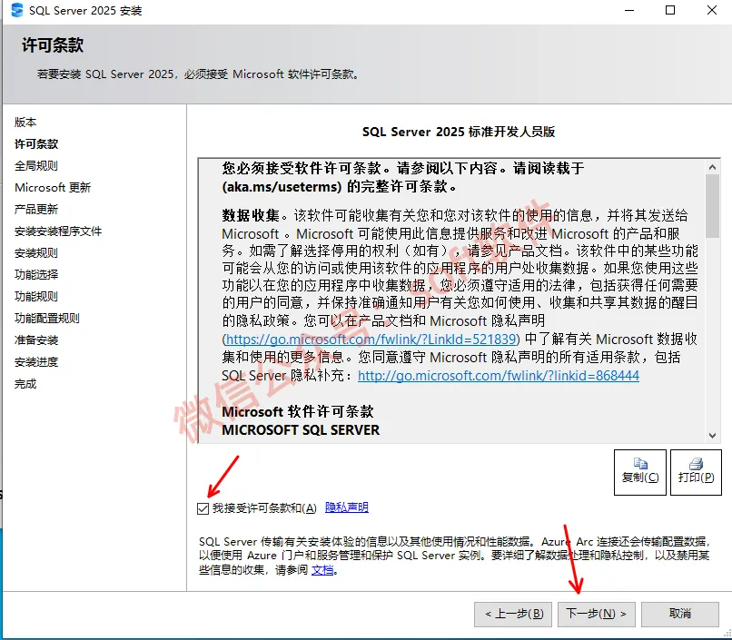This screenshot has width=732, height=640.
Task: Select the 版本 step in sidebar
Action: click(25, 123)
